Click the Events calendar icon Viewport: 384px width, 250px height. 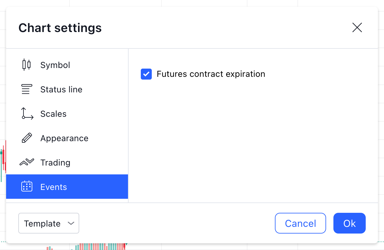point(27,186)
